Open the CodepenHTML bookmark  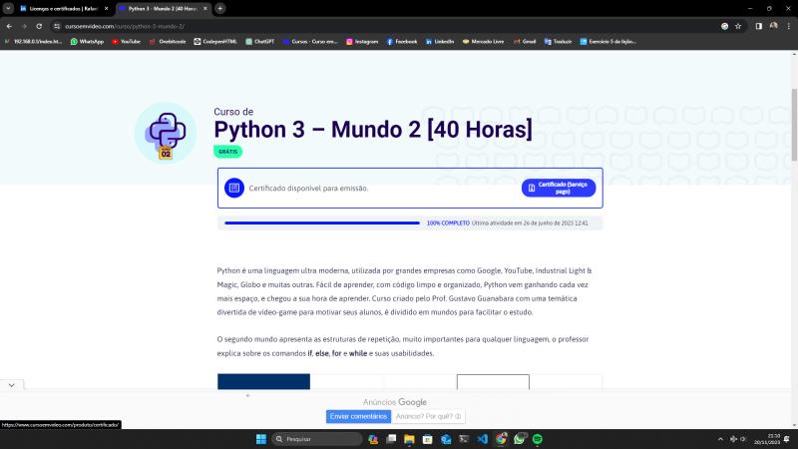(x=215, y=42)
